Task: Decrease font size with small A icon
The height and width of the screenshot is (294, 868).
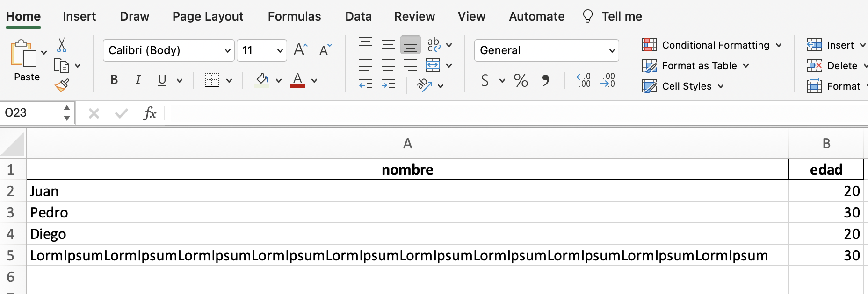Action: [325, 49]
